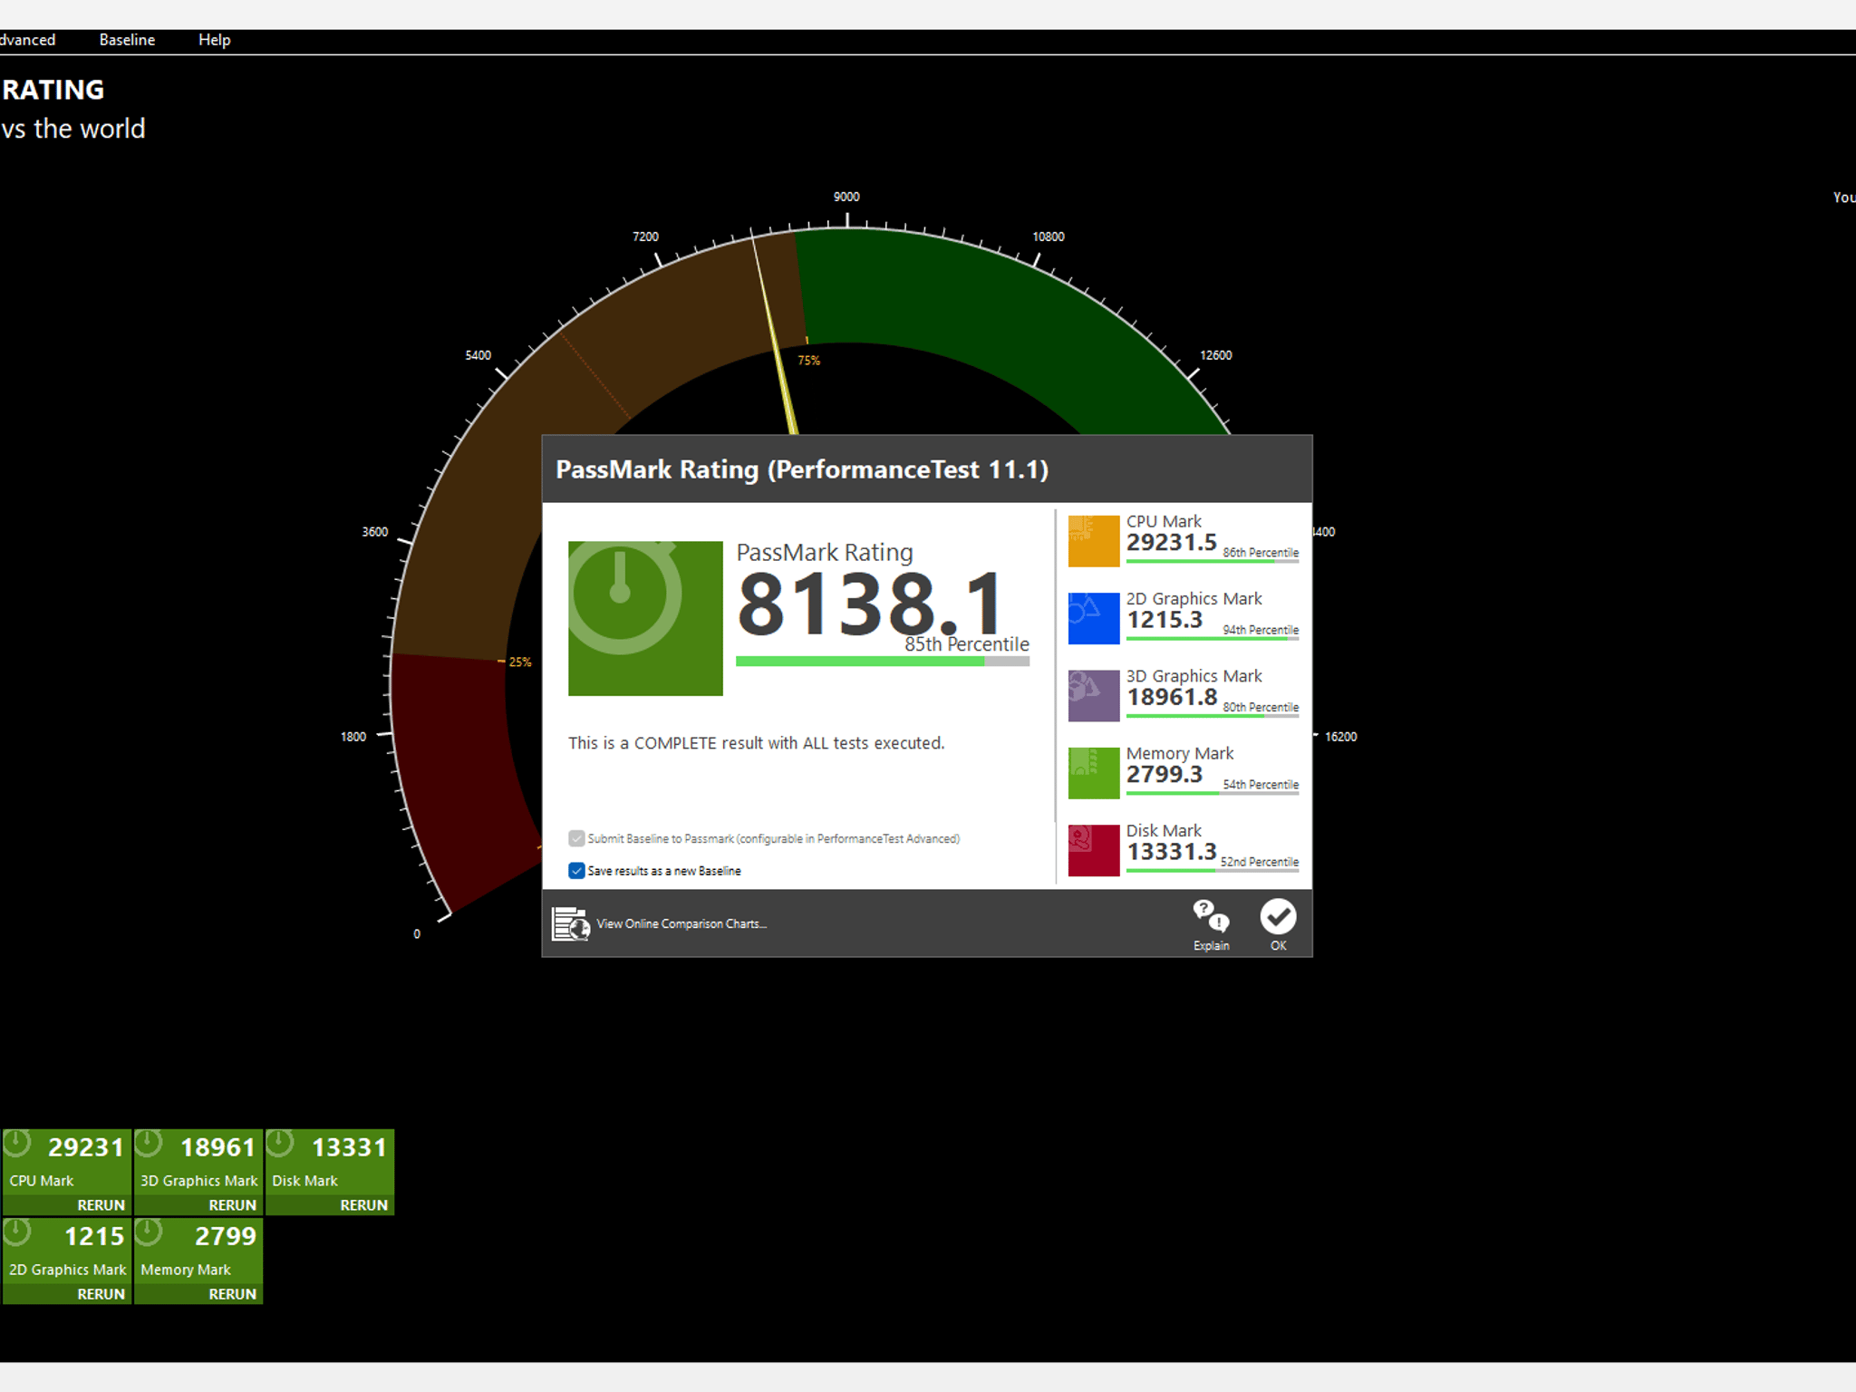Click the 94th Percentile label
The width and height of the screenshot is (1856, 1392).
(x=1261, y=630)
